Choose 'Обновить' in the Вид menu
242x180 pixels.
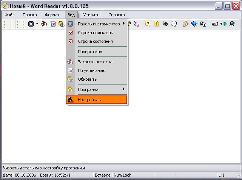tap(97, 79)
